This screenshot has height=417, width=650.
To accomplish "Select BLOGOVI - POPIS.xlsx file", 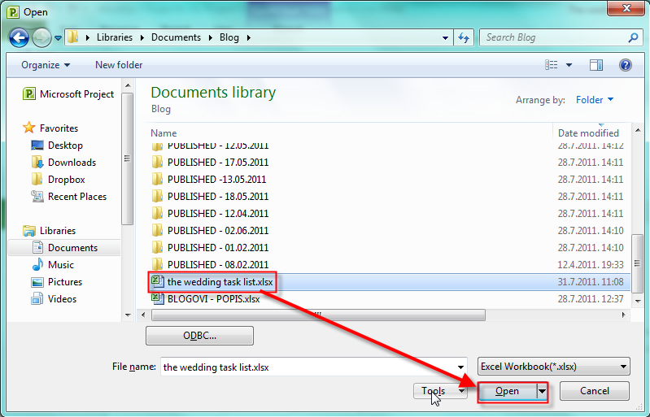I will 213,298.
